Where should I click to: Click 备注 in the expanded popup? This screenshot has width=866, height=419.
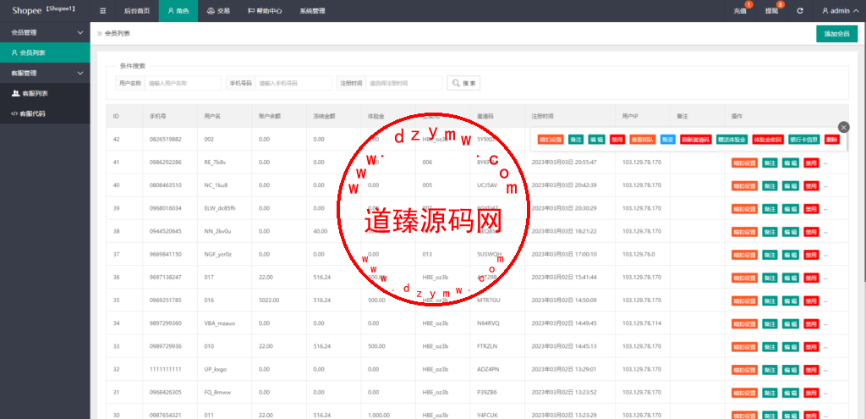click(575, 140)
